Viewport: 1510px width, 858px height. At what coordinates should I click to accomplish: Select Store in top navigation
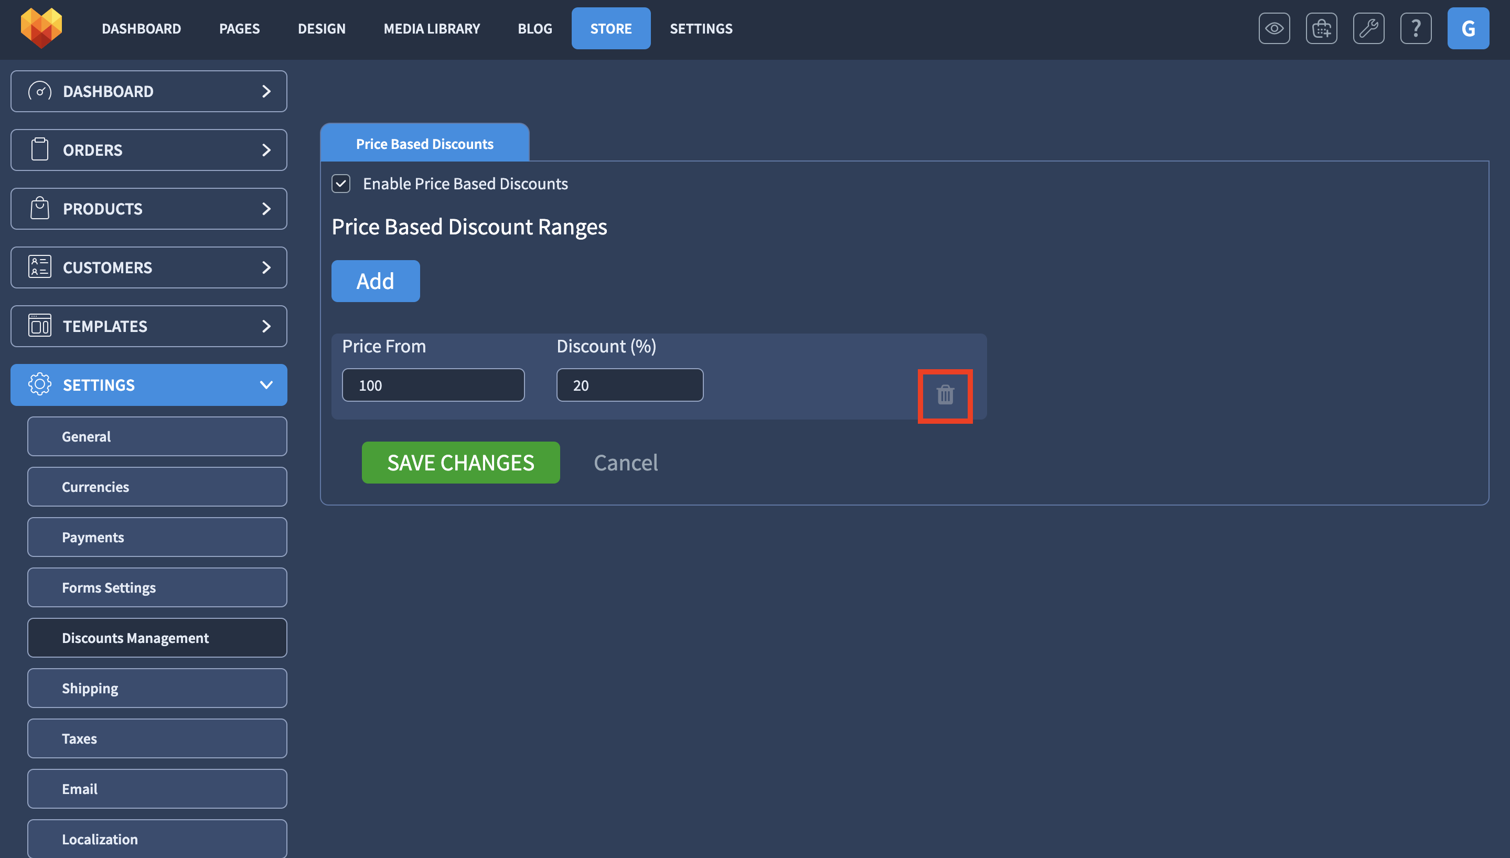pyautogui.click(x=611, y=28)
